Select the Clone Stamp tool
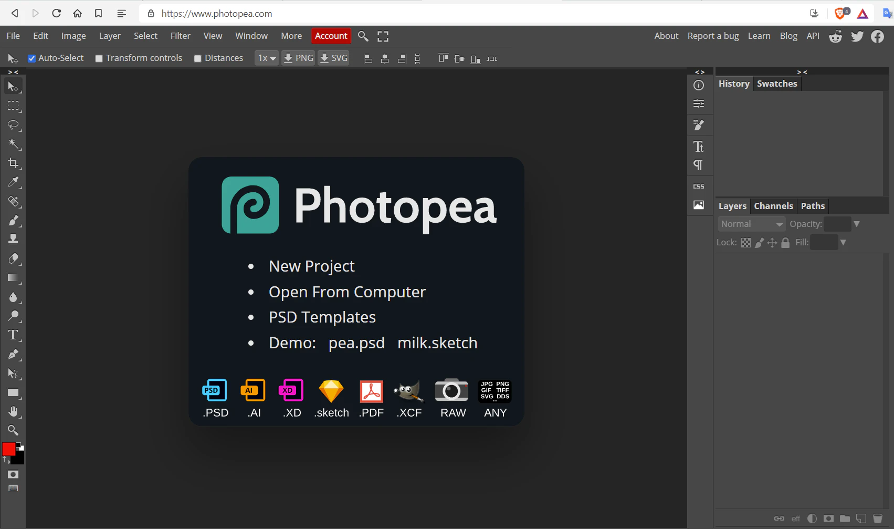The height and width of the screenshot is (529, 894). pyautogui.click(x=13, y=239)
